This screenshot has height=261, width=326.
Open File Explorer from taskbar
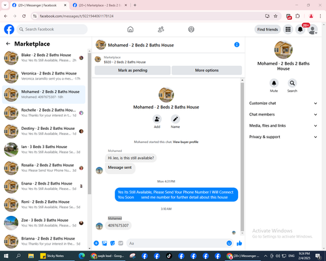click(x=31, y=256)
